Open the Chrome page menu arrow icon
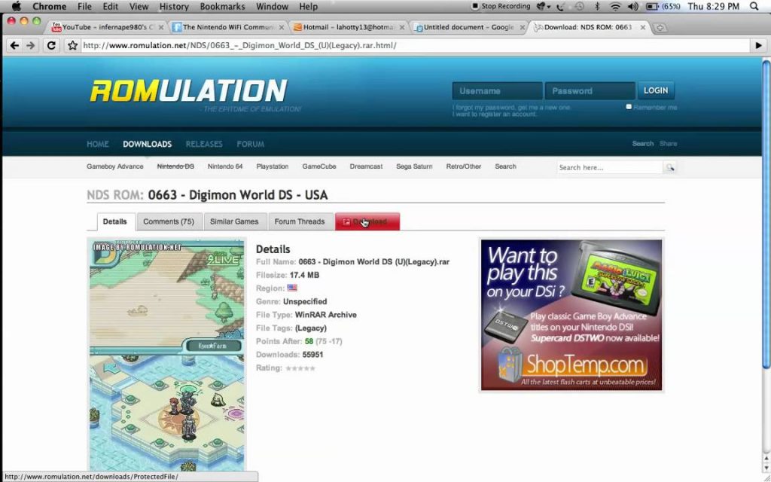771x482 pixels. (x=758, y=46)
